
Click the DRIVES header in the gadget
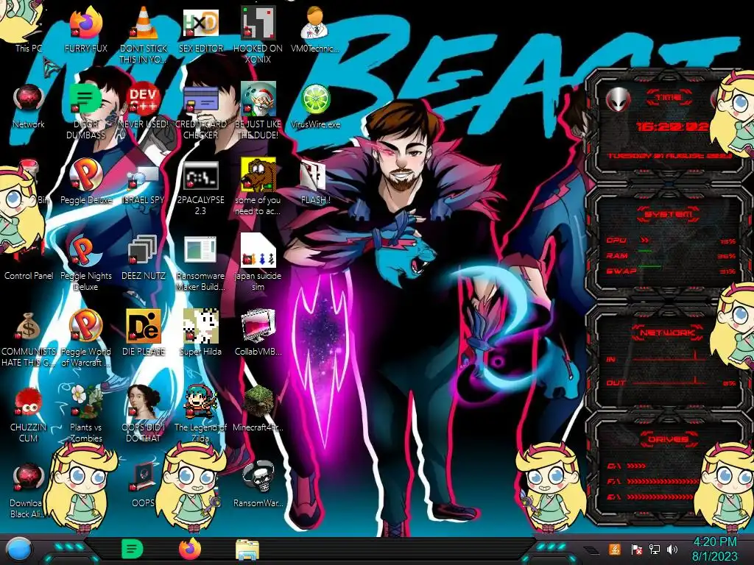click(668, 438)
